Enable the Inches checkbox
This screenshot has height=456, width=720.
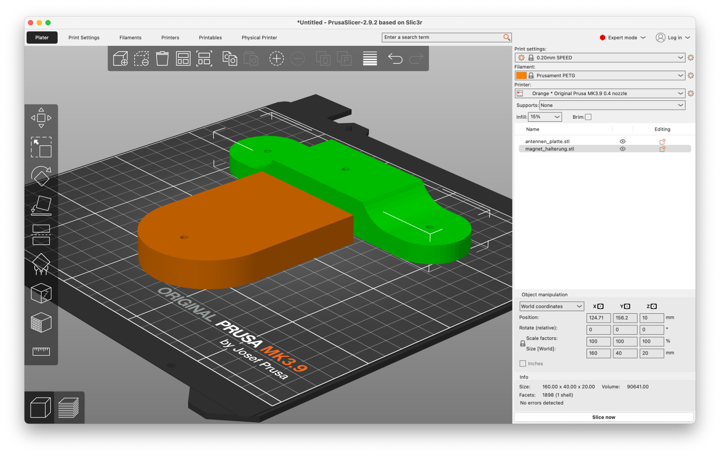522,363
